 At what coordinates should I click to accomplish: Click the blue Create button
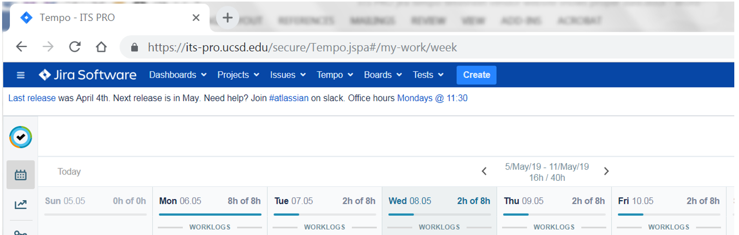pos(476,75)
